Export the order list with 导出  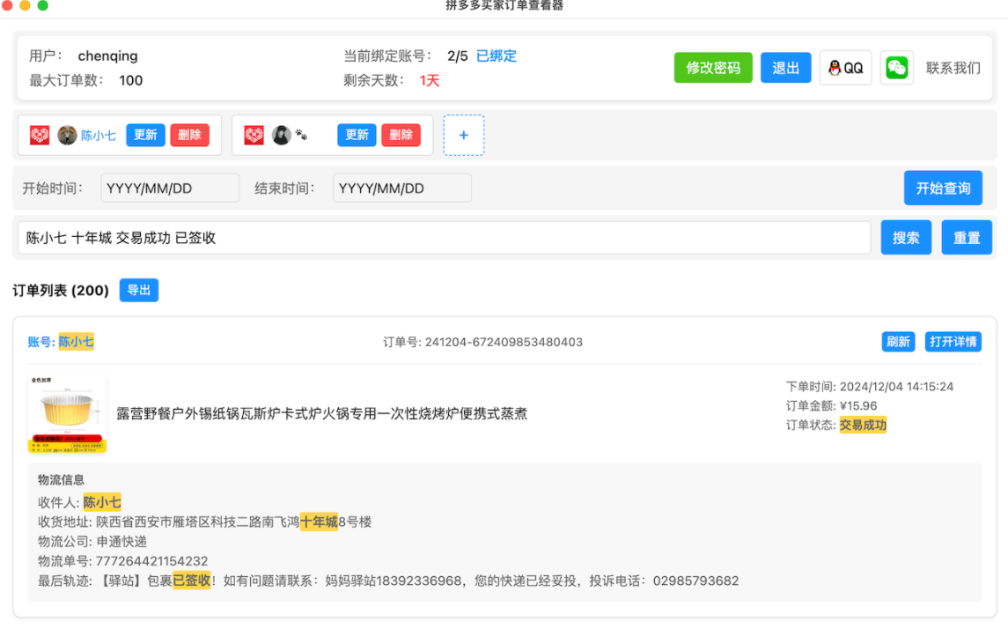coord(139,290)
